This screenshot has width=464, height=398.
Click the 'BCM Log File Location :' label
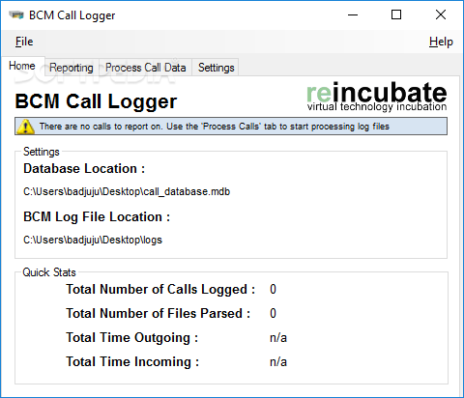pyautogui.click(x=97, y=216)
